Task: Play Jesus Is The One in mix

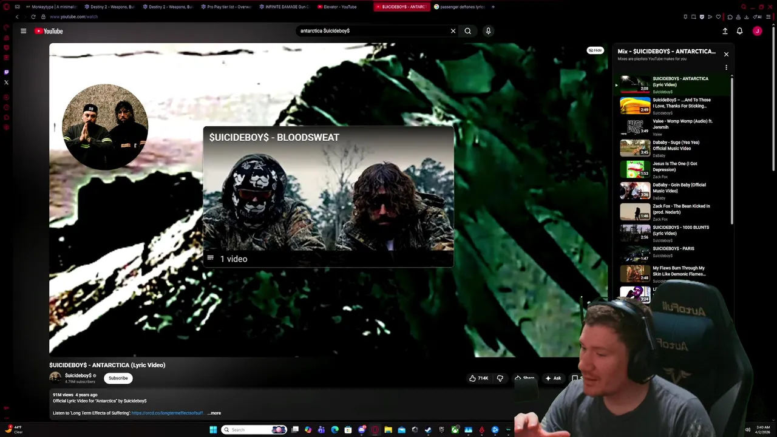Action: [673, 169]
